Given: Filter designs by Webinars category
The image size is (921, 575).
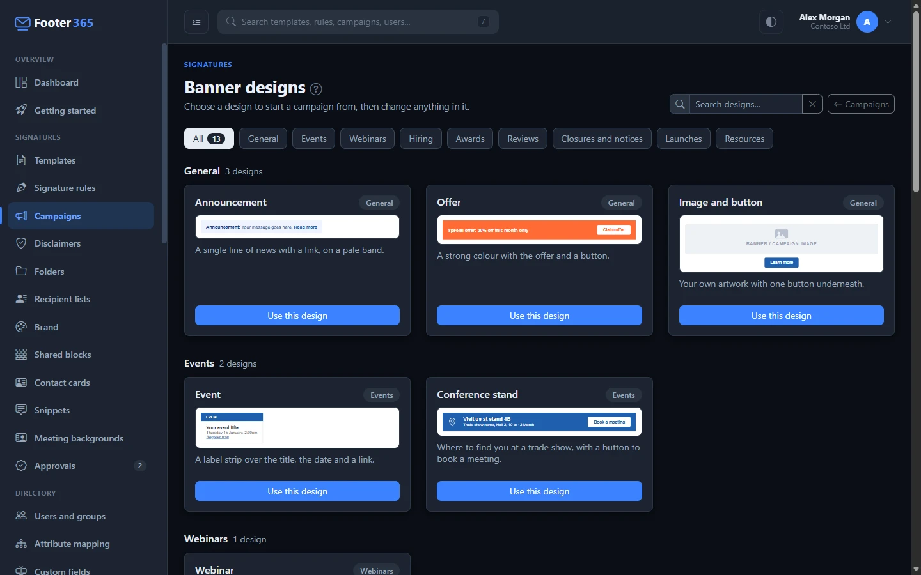Looking at the screenshot, I should pos(368,139).
